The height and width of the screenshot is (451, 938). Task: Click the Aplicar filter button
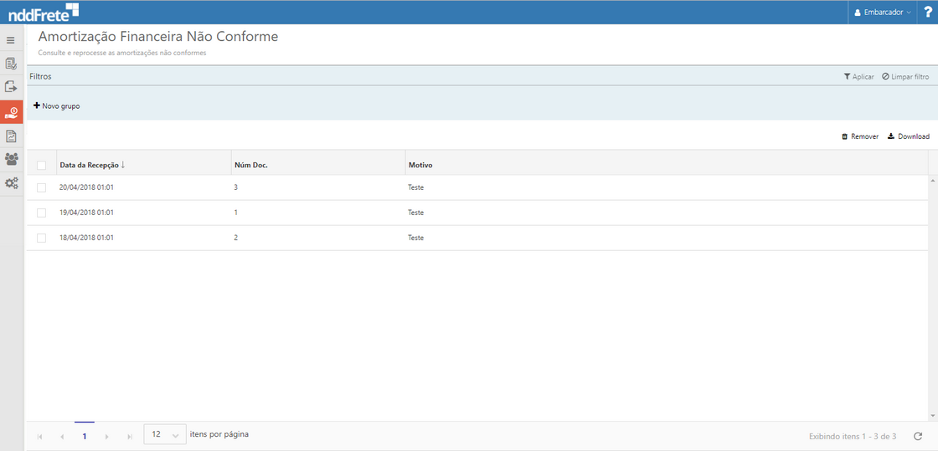(858, 76)
